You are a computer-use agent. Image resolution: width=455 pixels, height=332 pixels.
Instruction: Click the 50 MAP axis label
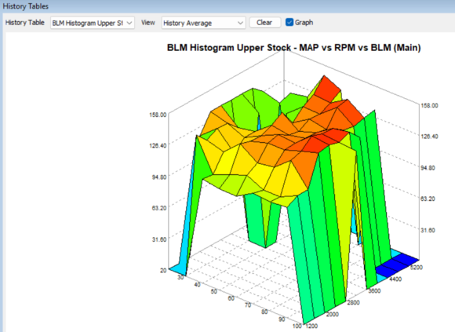214,291
